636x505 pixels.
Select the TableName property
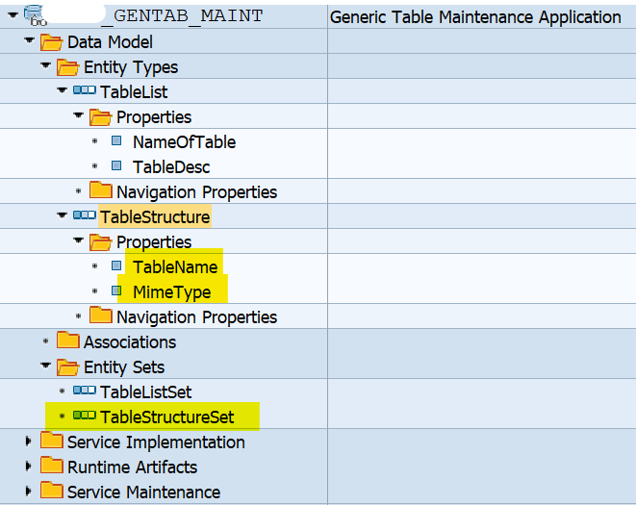(x=175, y=267)
